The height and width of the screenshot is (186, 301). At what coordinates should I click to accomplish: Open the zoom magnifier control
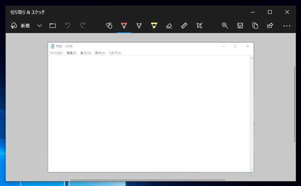225,26
